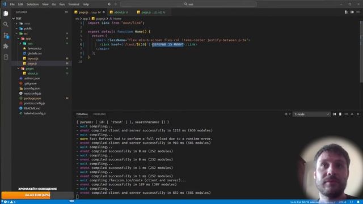
Task: Open the Run menu
Action: [62, 4]
